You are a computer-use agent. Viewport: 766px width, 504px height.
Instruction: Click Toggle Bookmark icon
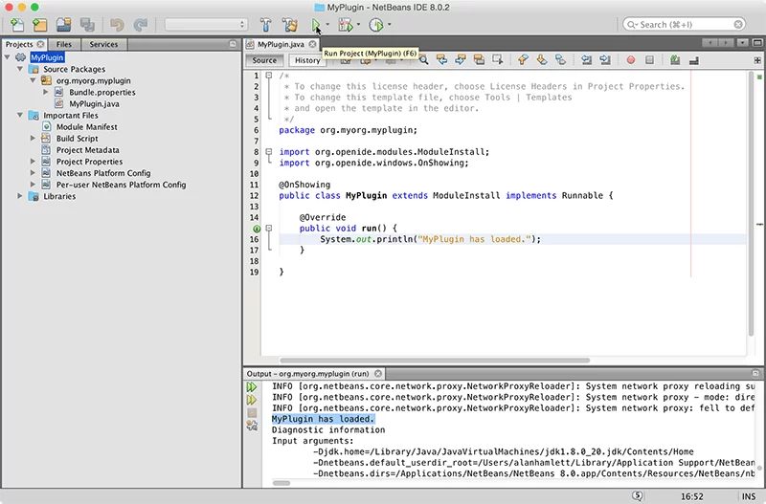click(x=560, y=60)
